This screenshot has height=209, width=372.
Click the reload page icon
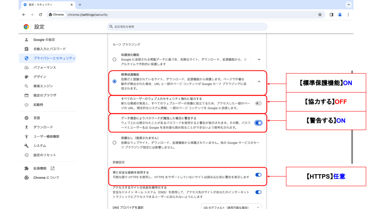tap(40, 15)
